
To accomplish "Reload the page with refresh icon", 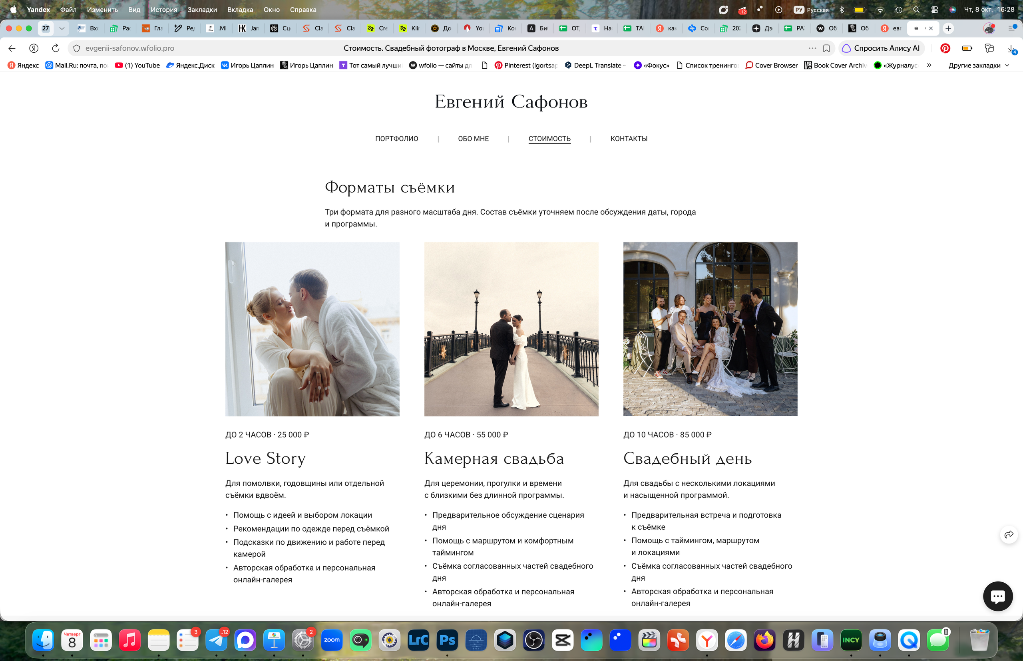I will (56, 48).
